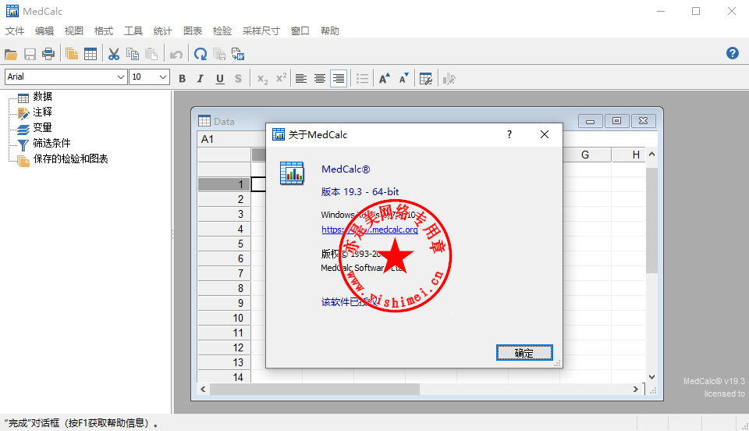Open the 格式 menu
The width and height of the screenshot is (749, 431).
tap(104, 31)
